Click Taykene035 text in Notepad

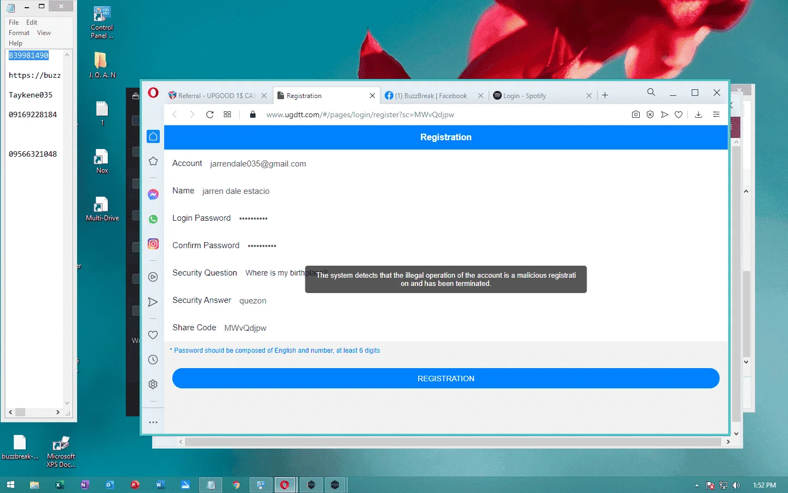pyautogui.click(x=31, y=95)
